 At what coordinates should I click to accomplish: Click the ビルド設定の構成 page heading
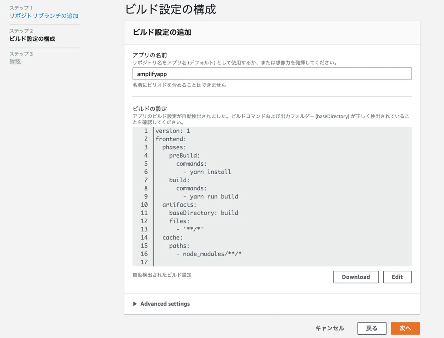tap(171, 9)
